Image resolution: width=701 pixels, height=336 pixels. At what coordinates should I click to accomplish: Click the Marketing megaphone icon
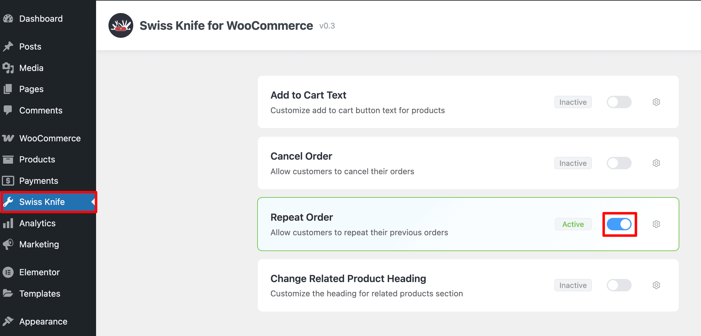click(8, 244)
